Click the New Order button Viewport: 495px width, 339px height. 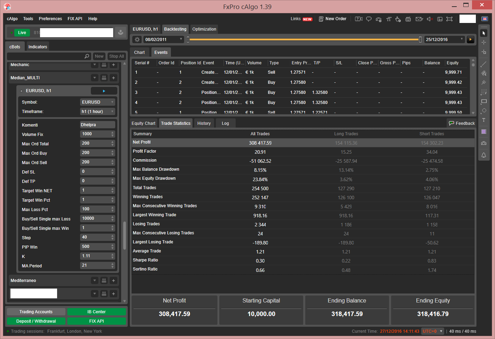[332, 19]
